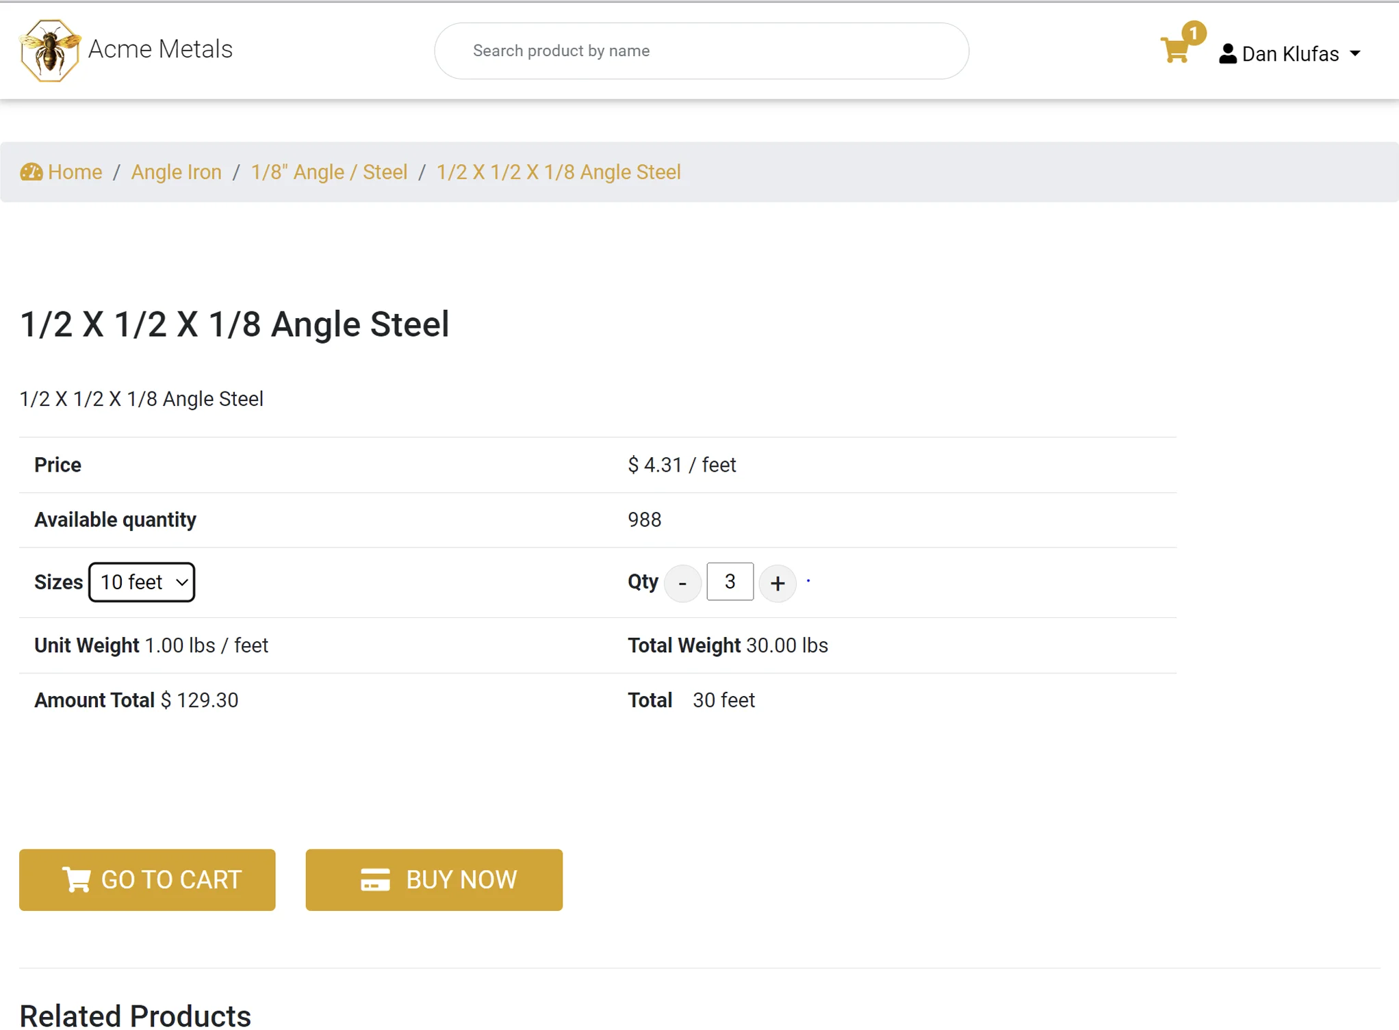This screenshot has height=1030, width=1399.
Task: Decrease quantity with the minus button
Action: [x=682, y=583]
